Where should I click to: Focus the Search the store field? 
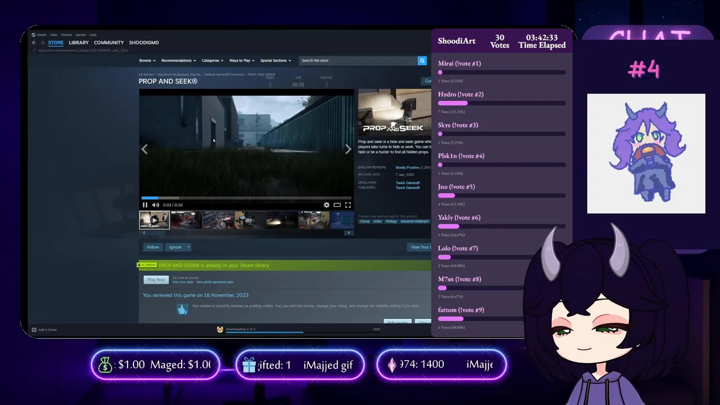(x=358, y=60)
